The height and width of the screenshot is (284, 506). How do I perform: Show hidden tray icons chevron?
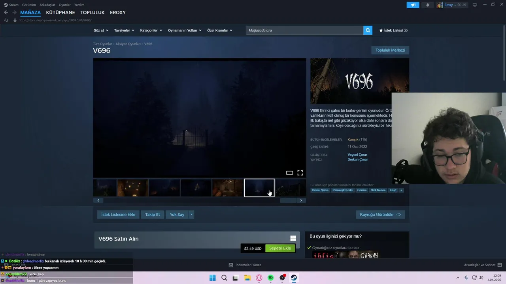(458, 278)
